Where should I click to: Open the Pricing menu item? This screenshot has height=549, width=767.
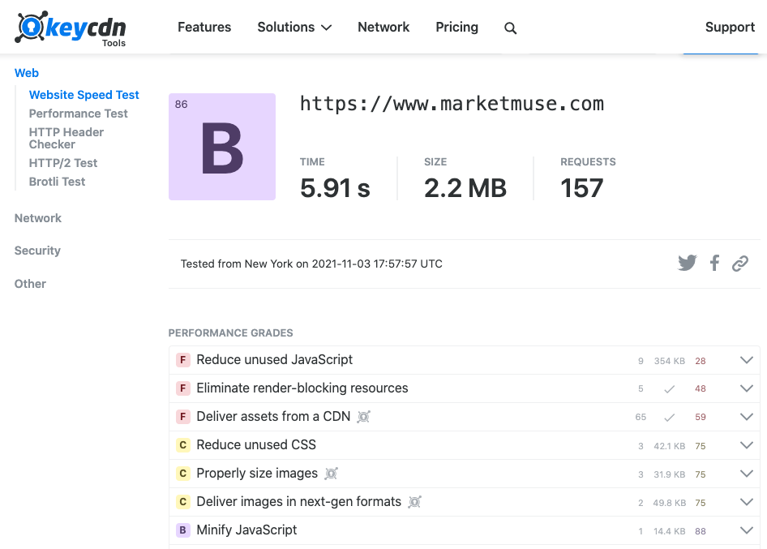[x=456, y=28]
